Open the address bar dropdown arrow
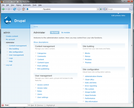This screenshot has width=134, height=108. click(x=98, y=9)
